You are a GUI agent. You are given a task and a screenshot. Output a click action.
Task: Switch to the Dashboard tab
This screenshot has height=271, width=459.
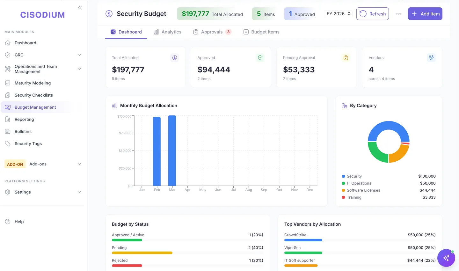(x=126, y=32)
